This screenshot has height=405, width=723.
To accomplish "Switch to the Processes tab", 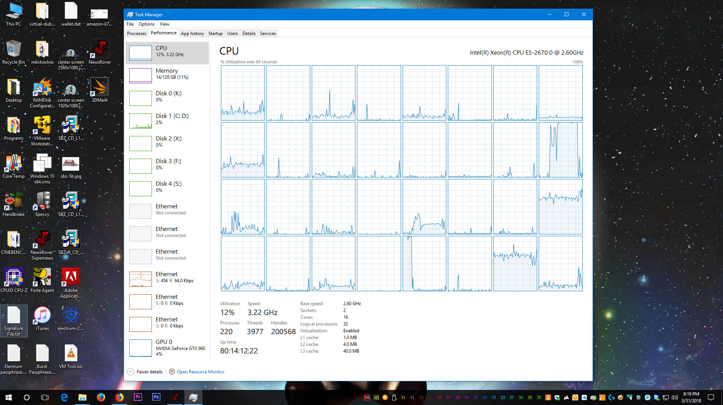I will (x=136, y=34).
